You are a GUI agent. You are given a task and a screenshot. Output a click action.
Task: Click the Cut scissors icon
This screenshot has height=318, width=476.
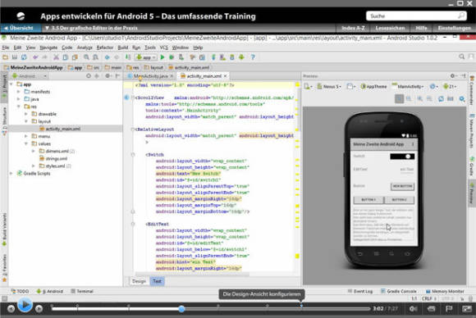(x=56, y=57)
